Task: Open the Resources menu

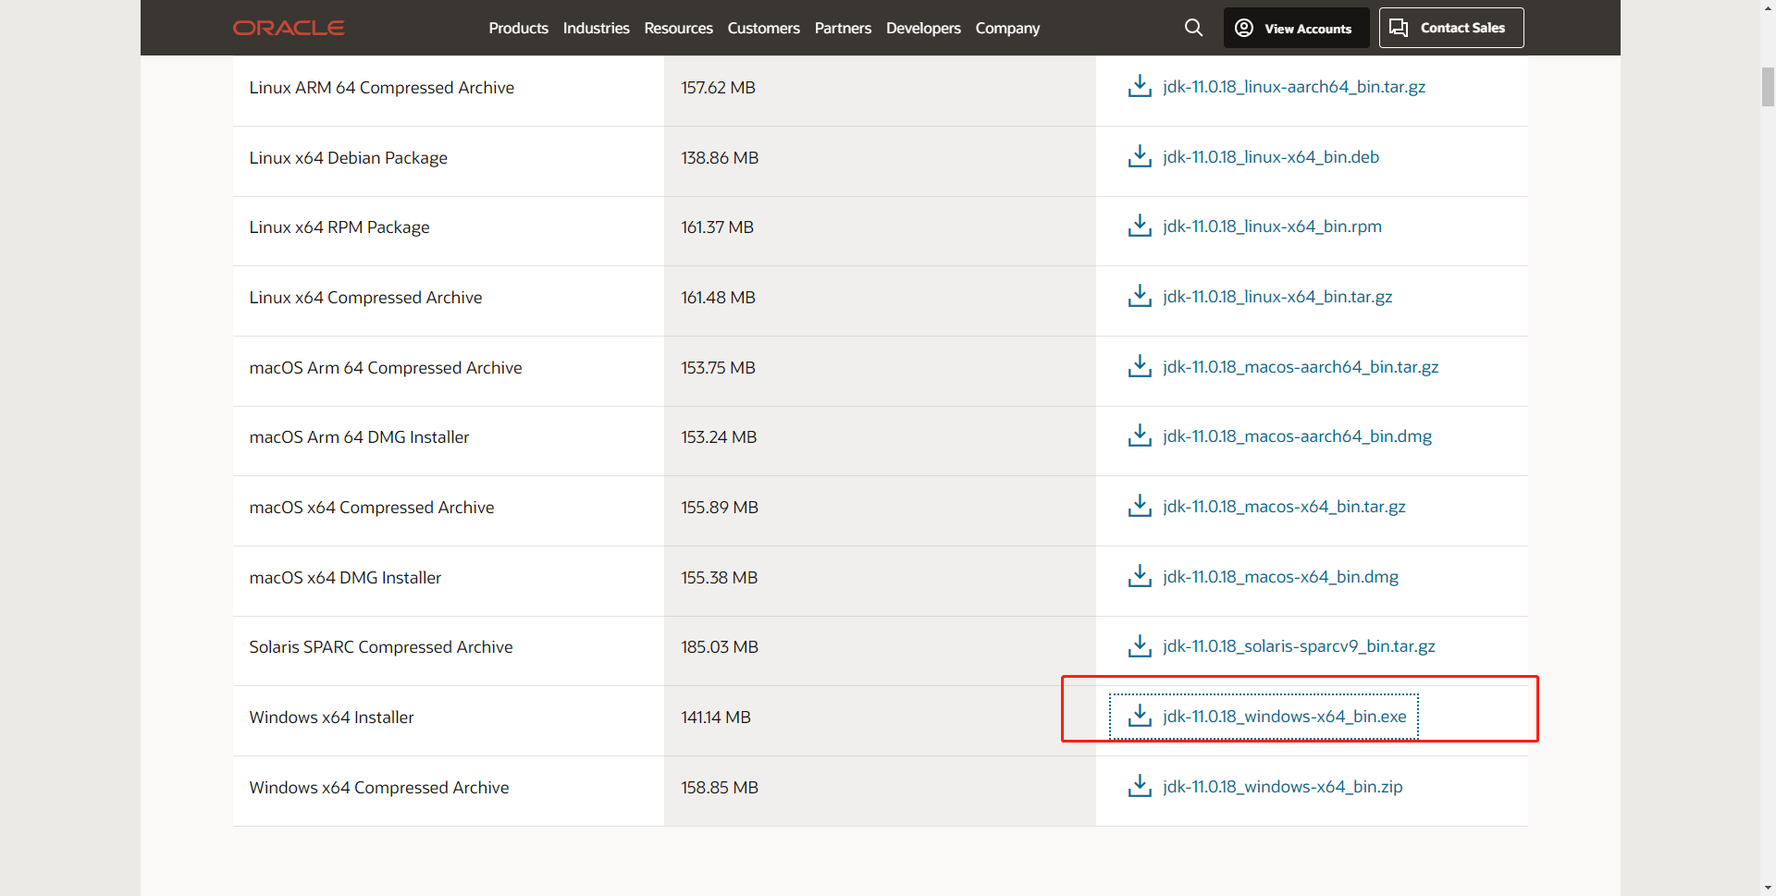Action: (x=678, y=28)
